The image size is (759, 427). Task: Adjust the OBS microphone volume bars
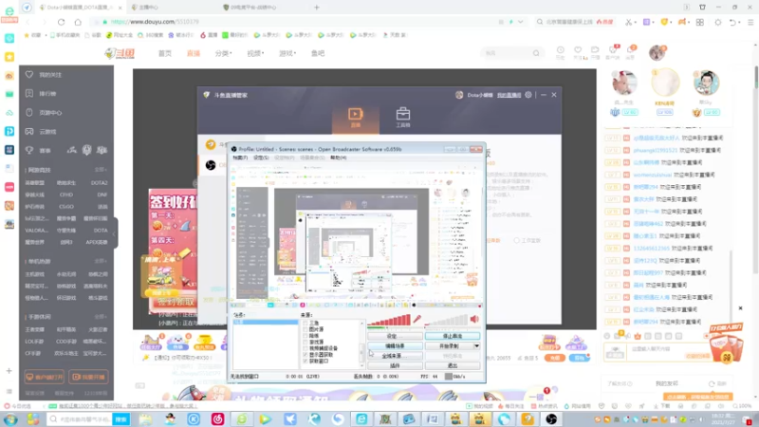pyautogui.click(x=389, y=320)
